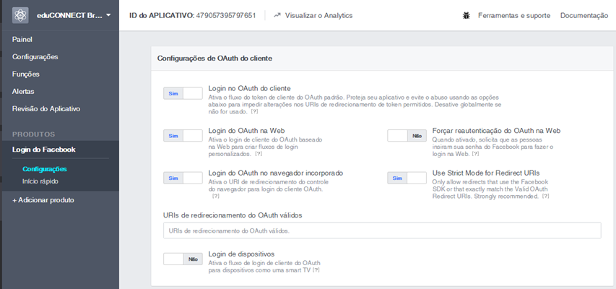Screen dimensions: 616x289
Task: Click URIs de redirecionamento do OAuth válidos field
Action: tap(382, 230)
